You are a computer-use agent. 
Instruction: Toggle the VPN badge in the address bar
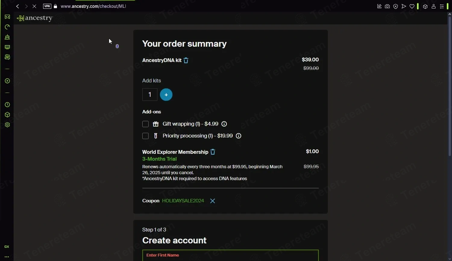pos(47,6)
